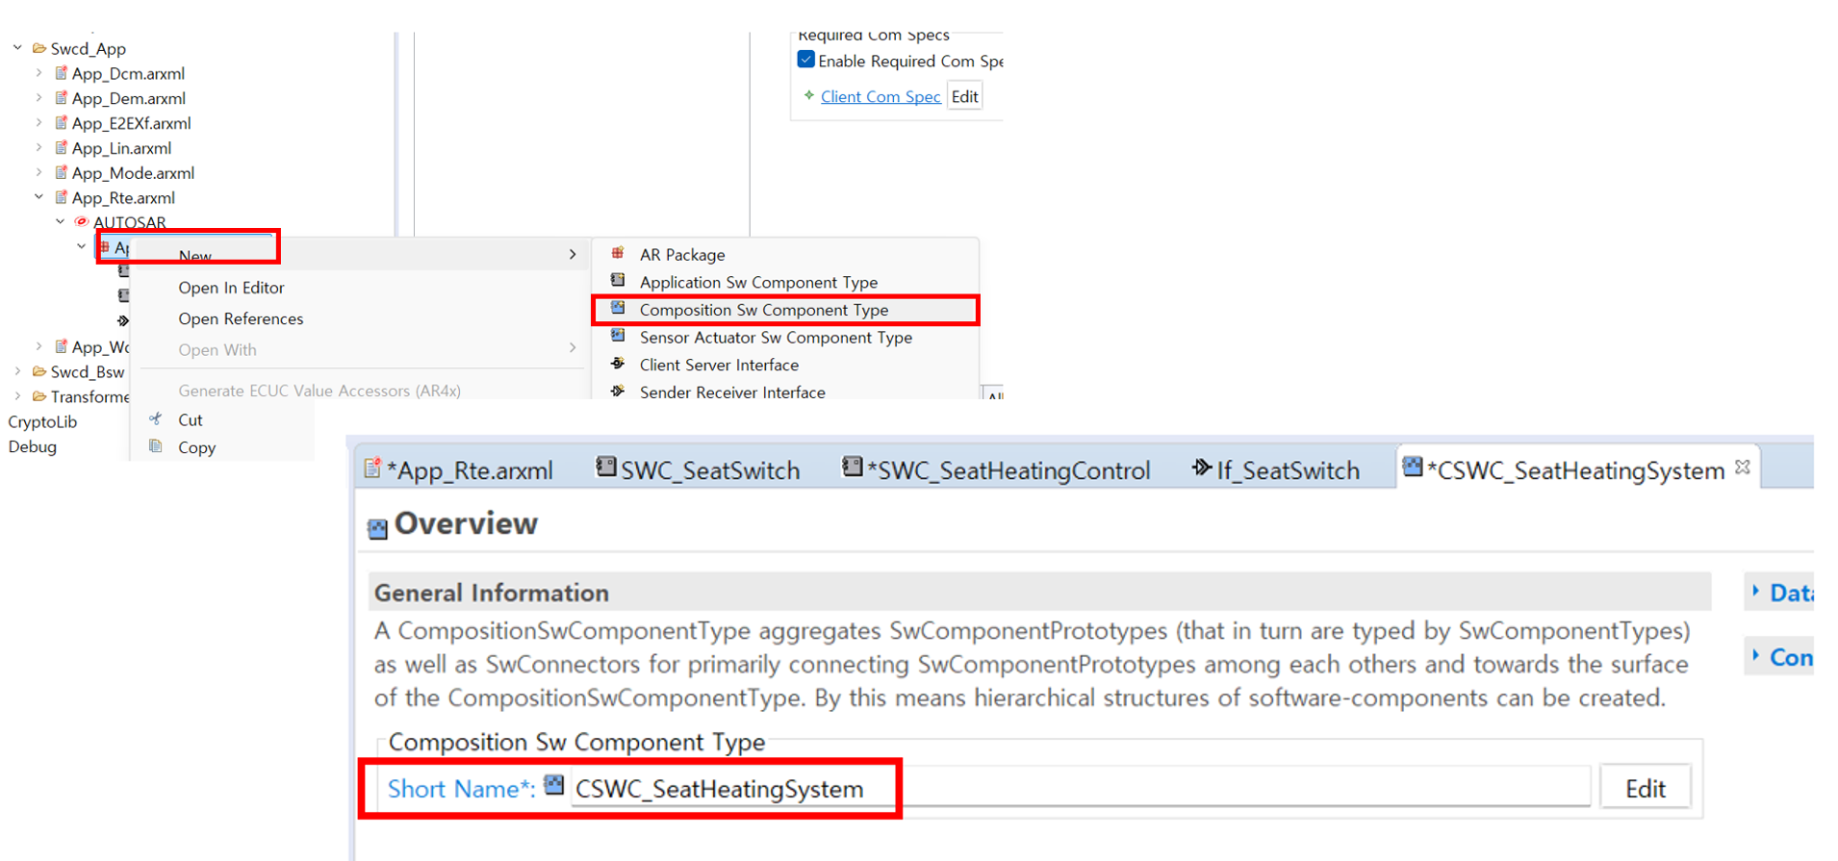The height and width of the screenshot is (861, 1838).
Task: Switch to the SWC_SeatSwitch tab
Action: pos(699,469)
